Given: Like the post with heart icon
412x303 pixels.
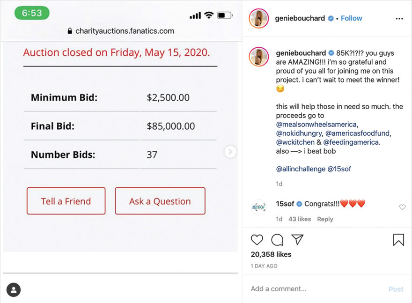Looking at the screenshot, I should [257, 240].
